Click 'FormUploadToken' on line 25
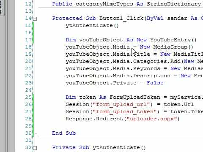The width and height of the screenshot is (203, 152). (135, 97)
